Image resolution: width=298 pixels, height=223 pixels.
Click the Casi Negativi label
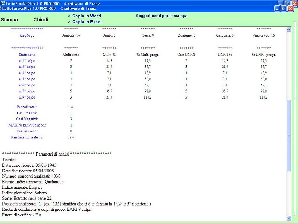point(27,119)
